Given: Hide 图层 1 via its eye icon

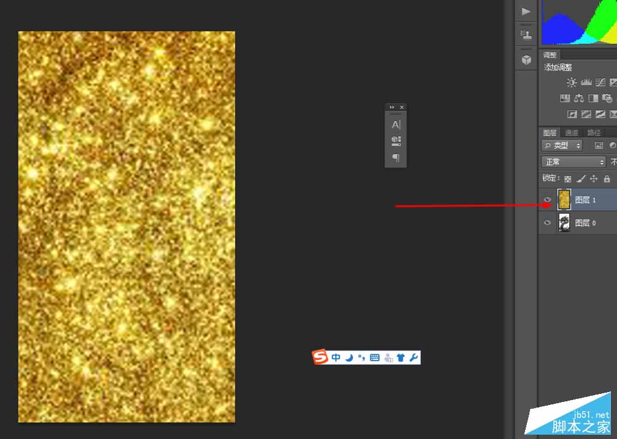Looking at the screenshot, I should (547, 199).
